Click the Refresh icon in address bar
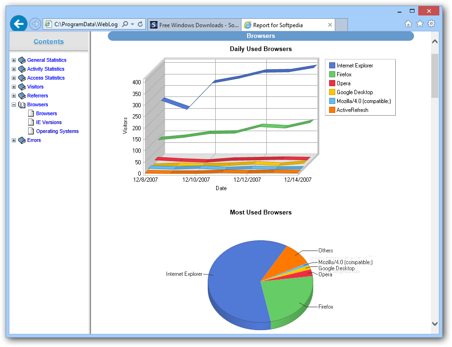Screen dimensions: 452x347 click(140, 24)
